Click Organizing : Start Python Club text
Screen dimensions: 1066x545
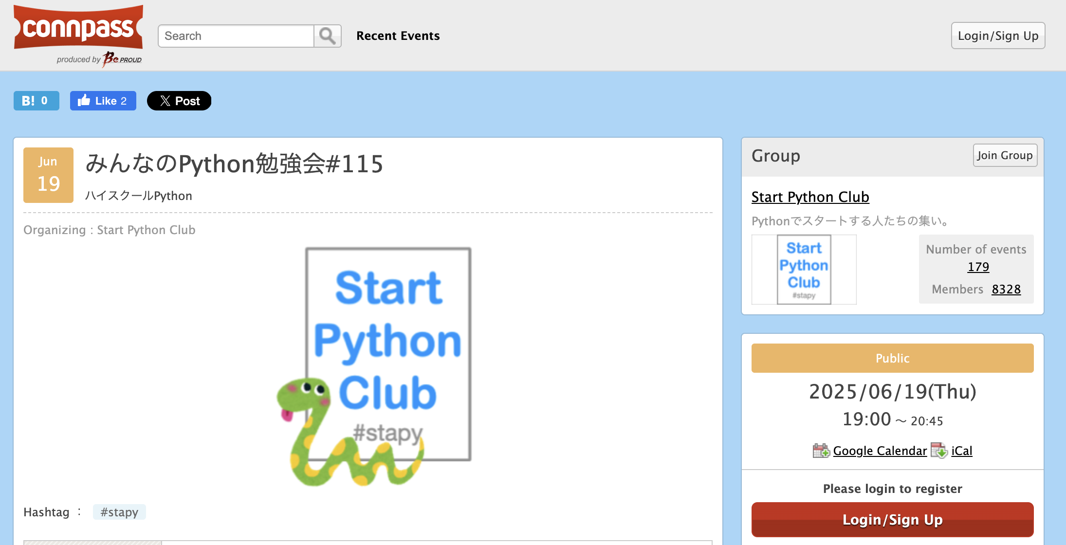coord(110,230)
